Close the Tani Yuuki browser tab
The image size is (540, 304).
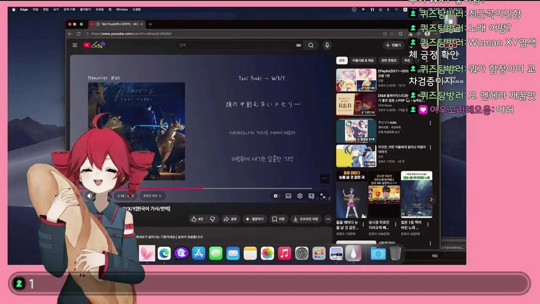click(142, 24)
